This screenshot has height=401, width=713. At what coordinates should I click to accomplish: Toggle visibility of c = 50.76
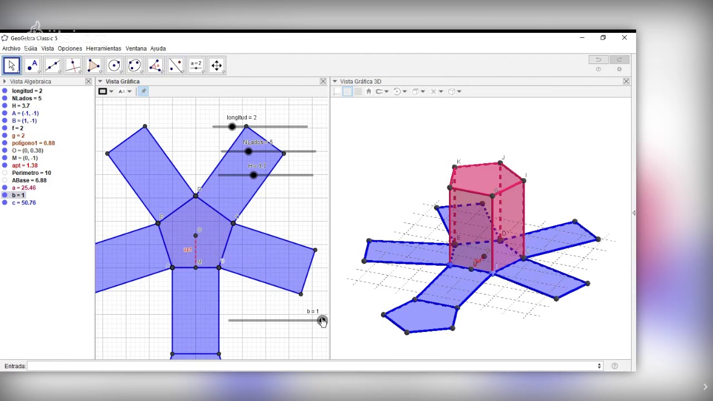point(5,203)
